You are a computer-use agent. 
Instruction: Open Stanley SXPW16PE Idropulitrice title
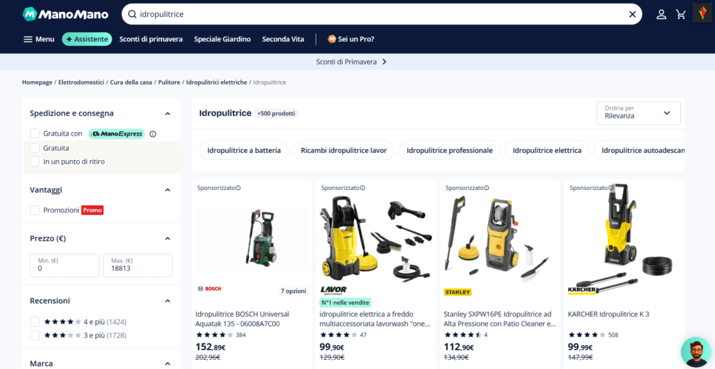[500, 319]
